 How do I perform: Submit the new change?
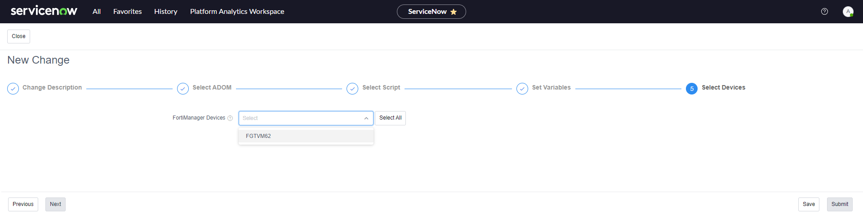[840, 204]
